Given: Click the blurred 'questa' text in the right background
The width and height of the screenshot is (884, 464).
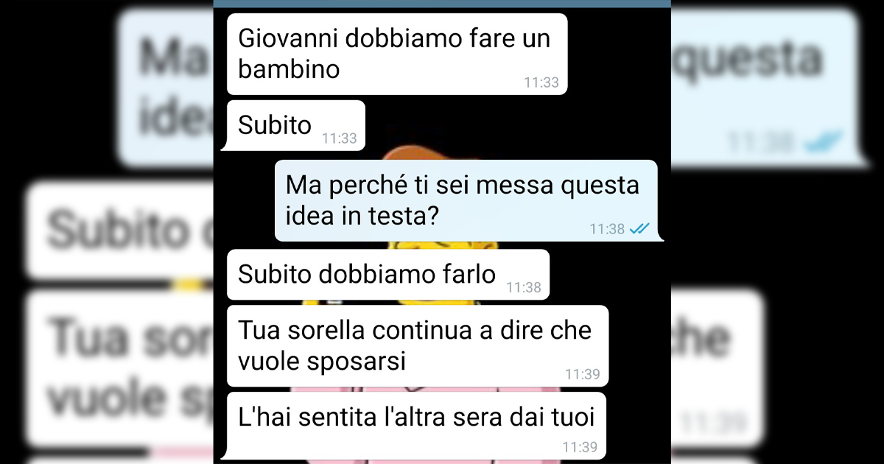Looking at the screenshot, I should click(748, 57).
